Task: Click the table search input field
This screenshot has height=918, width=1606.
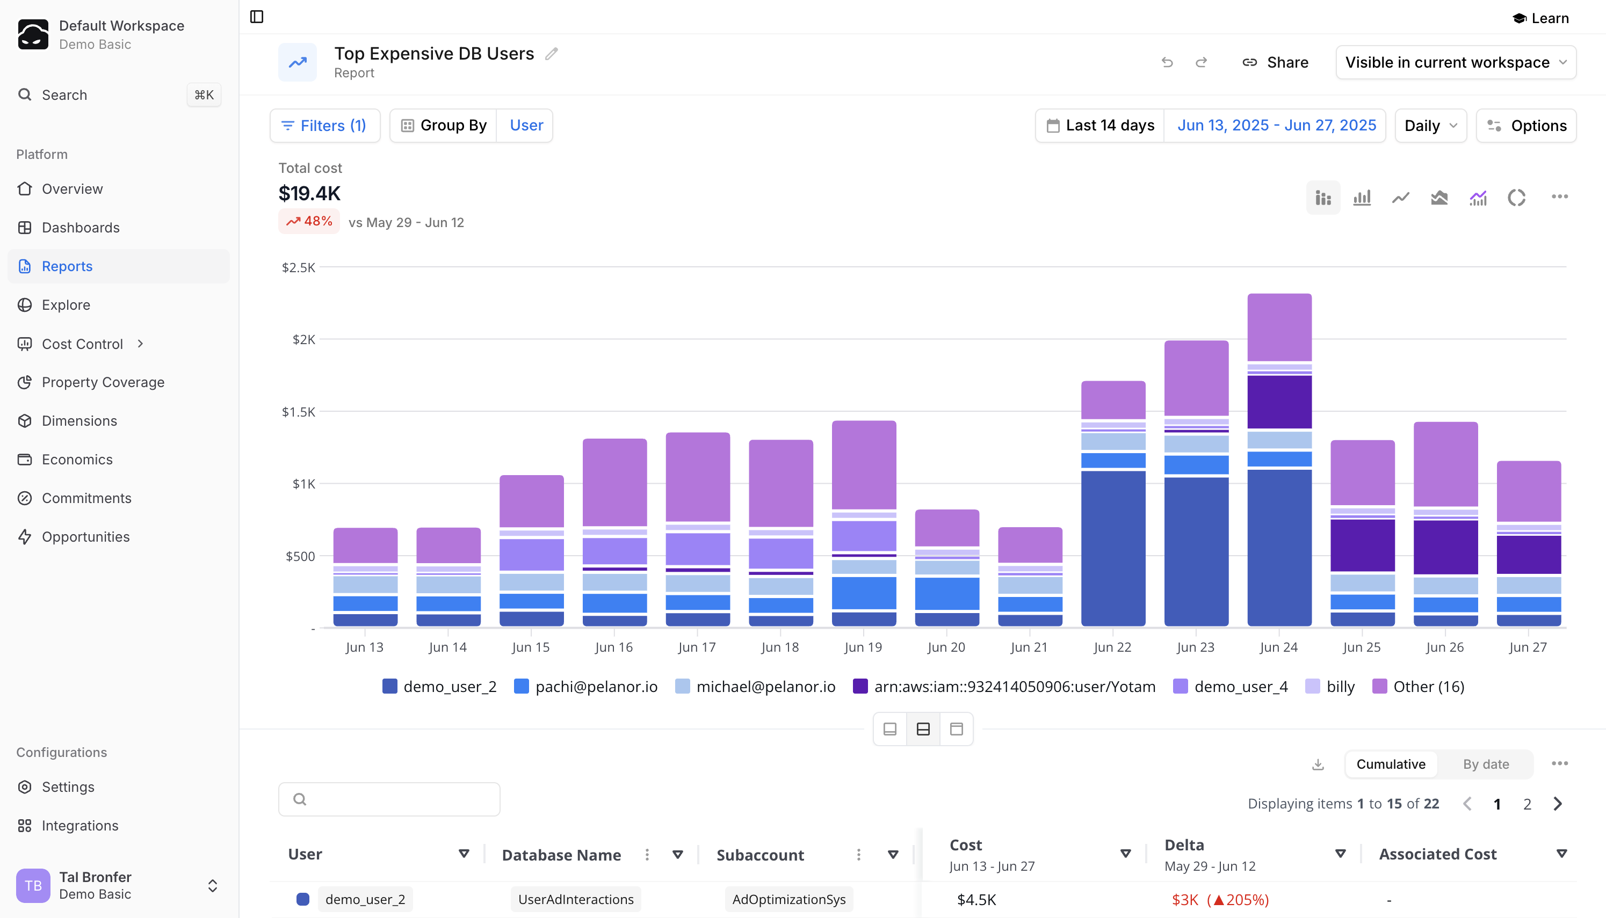Action: pyautogui.click(x=389, y=799)
